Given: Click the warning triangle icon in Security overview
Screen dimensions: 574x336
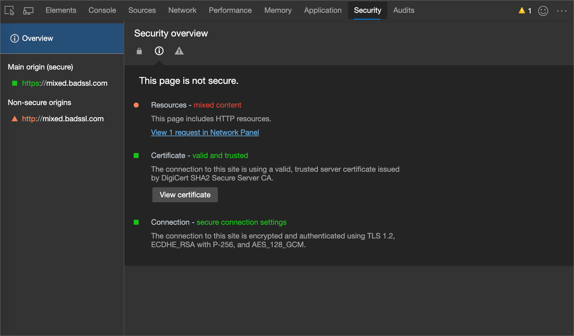Looking at the screenshot, I should point(179,51).
